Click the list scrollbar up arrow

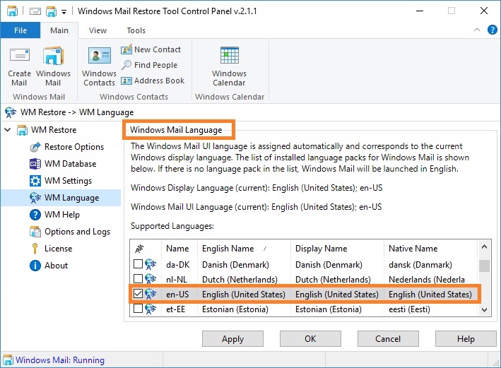(x=484, y=247)
